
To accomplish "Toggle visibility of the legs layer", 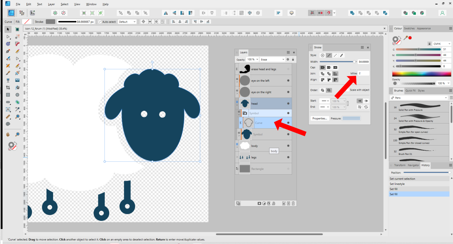I will click(288, 157).
